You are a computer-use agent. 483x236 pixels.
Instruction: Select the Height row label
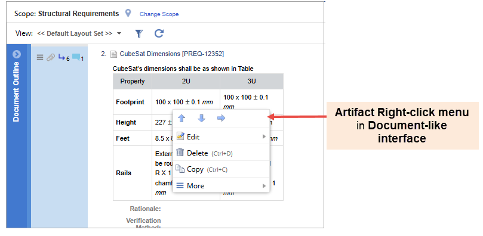pyautogui.click(x=127, y=122)
